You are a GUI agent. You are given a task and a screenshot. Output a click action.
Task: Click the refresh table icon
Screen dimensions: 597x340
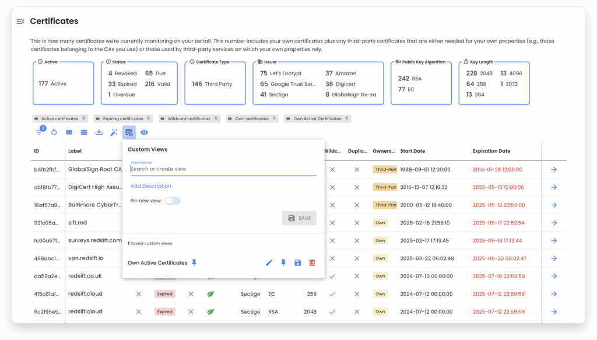[54, 132]
